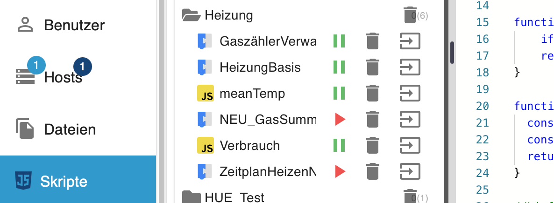This screenshot has height=203, width=554.
Task: Delete the GaszählerVerwa script via trash icon
Action: (372, 41)
